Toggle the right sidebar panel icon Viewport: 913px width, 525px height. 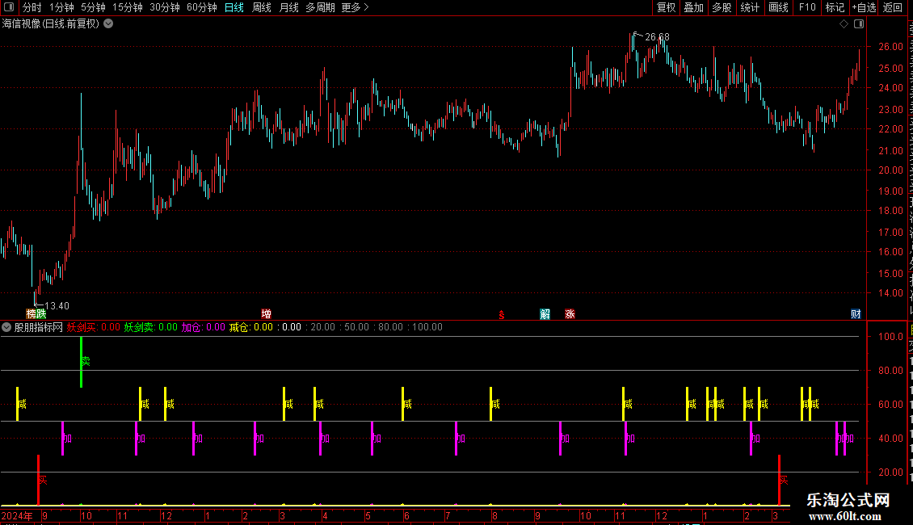coord(859,24)
